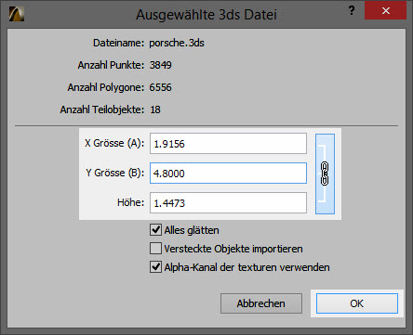
Task: Click the Anzahl Polygone value 6556
Action: (160, 87)
